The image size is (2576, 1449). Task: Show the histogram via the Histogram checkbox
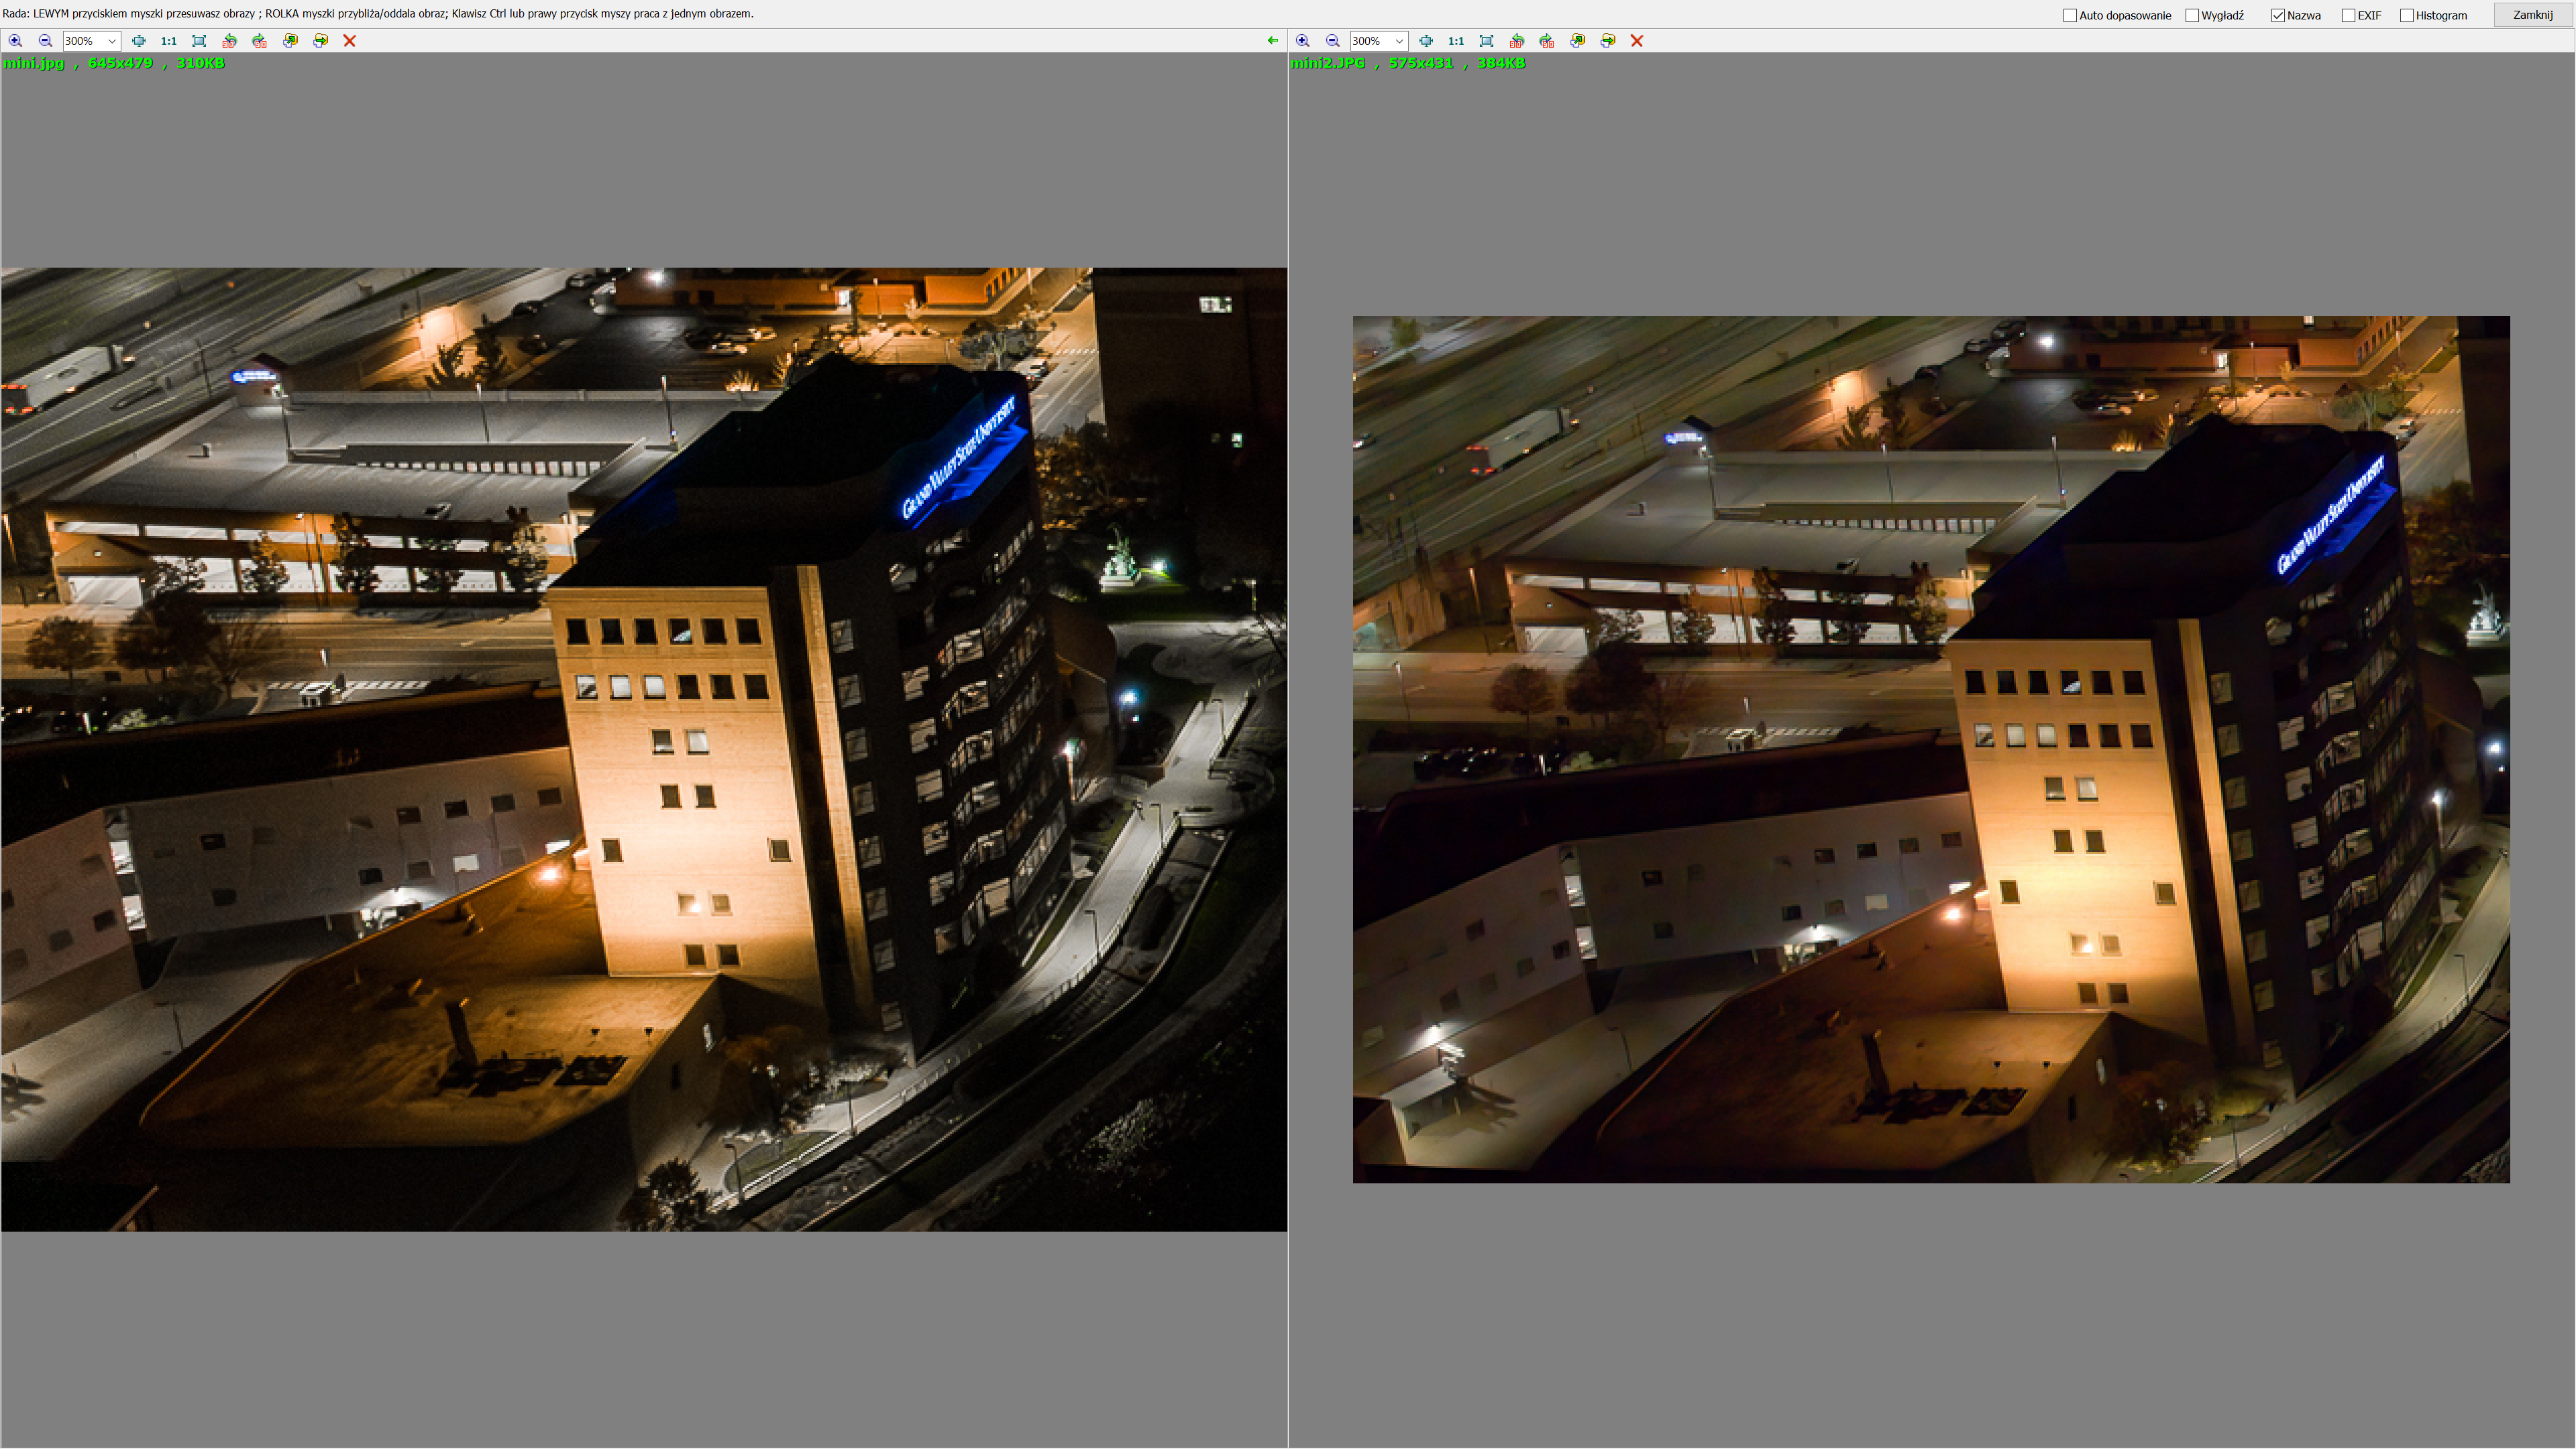tap(2407, 15)
